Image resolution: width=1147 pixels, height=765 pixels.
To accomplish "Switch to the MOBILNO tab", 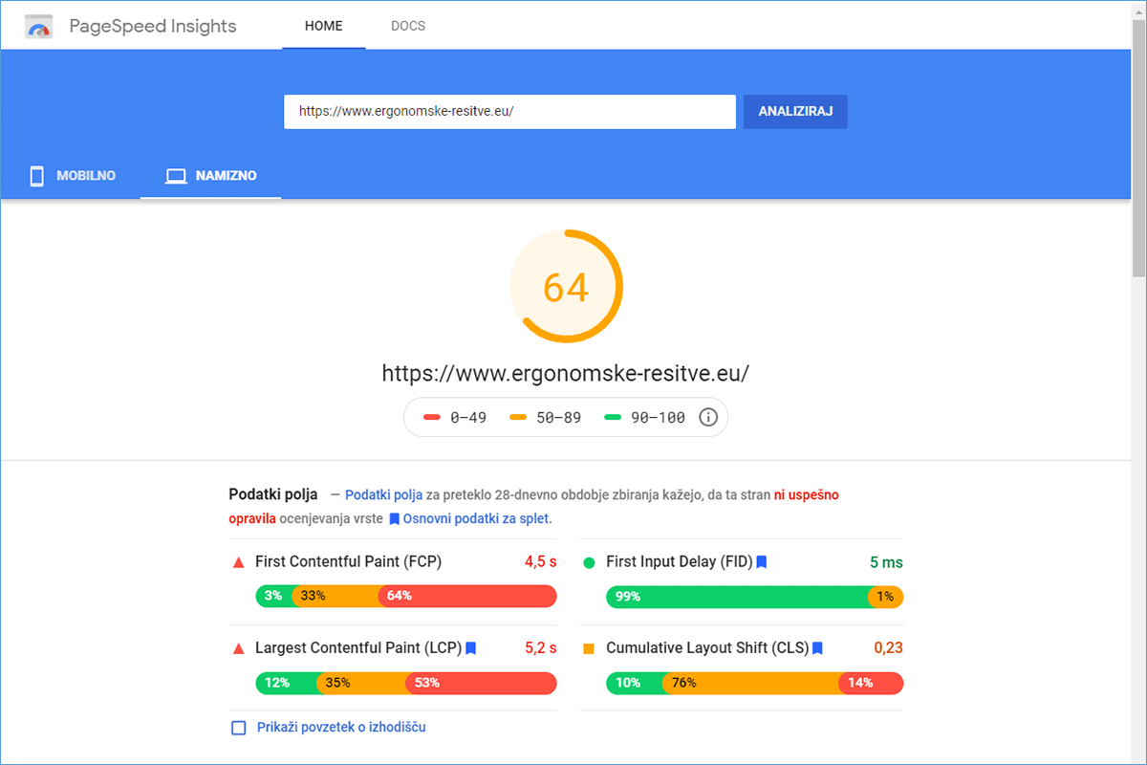I will click(73, 176).
